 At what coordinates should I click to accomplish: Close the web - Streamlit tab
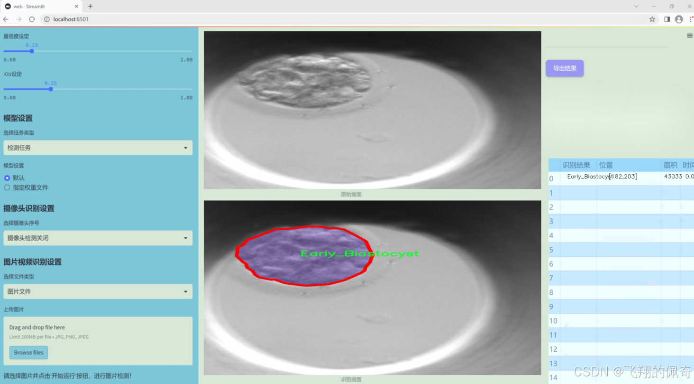(77, 6)
